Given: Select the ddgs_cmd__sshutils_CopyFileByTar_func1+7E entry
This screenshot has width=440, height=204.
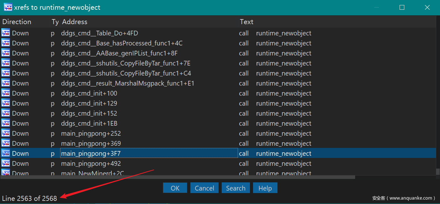Looking at the screenshot, I should (126, 63).
